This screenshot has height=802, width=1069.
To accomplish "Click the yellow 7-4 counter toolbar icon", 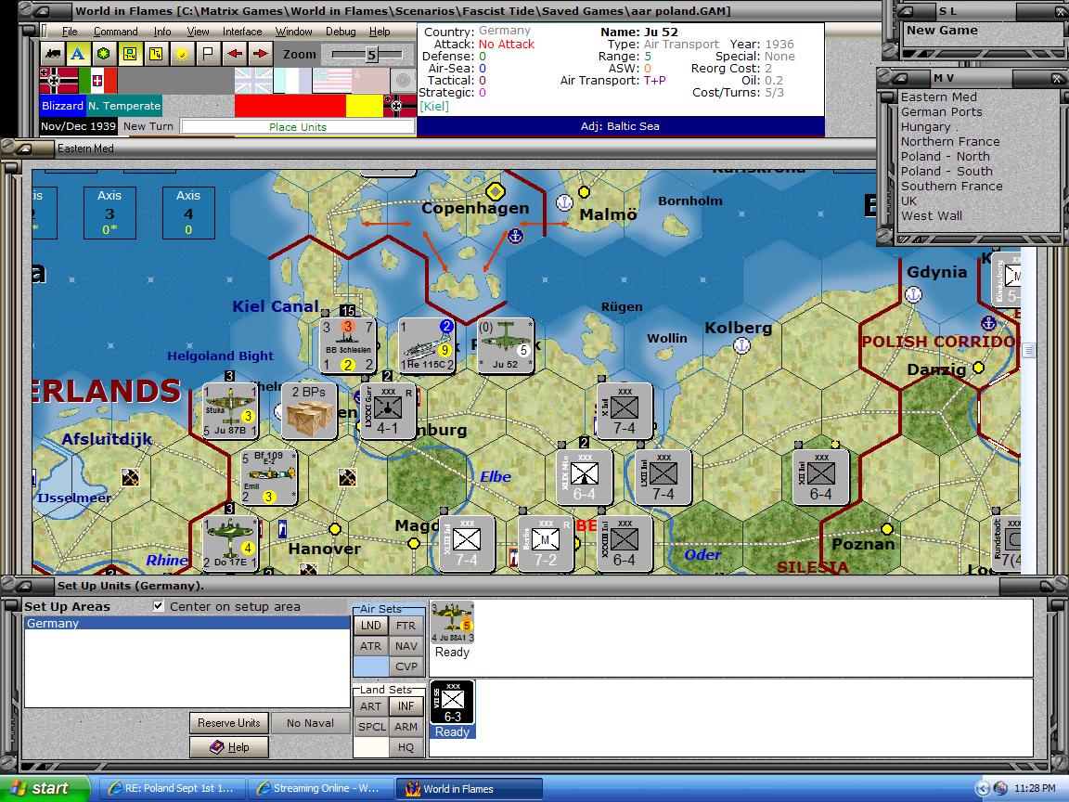I will 156,54.
